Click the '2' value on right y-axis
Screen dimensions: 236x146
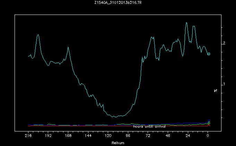225,43
